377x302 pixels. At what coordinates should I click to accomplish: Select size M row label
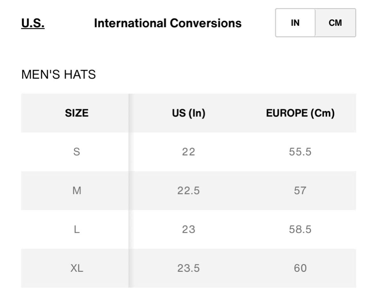(x=77, y=191)
